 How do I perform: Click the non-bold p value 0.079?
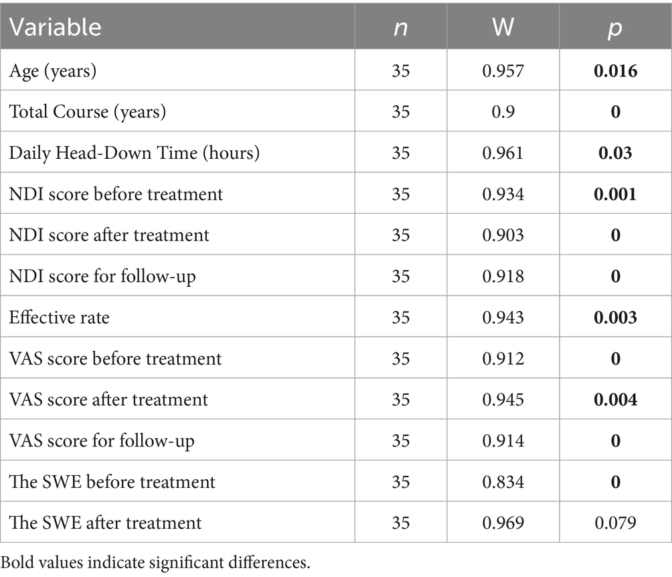point(614,522)
